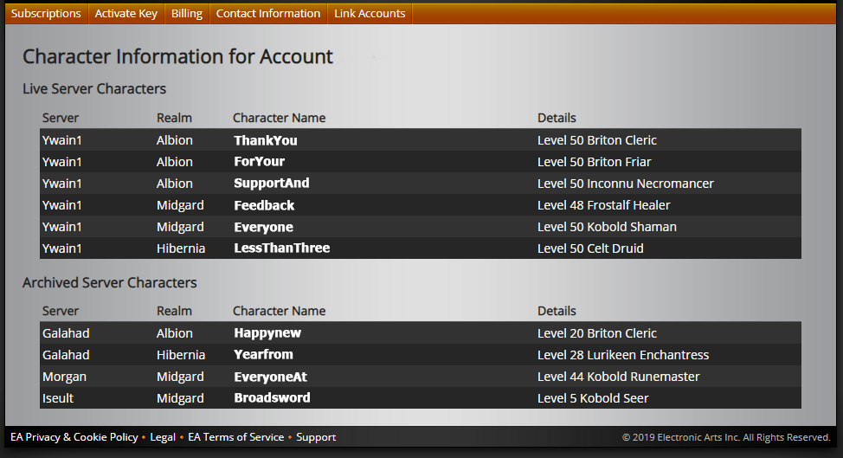Select archived character Happynew

[x=267, y=333]
